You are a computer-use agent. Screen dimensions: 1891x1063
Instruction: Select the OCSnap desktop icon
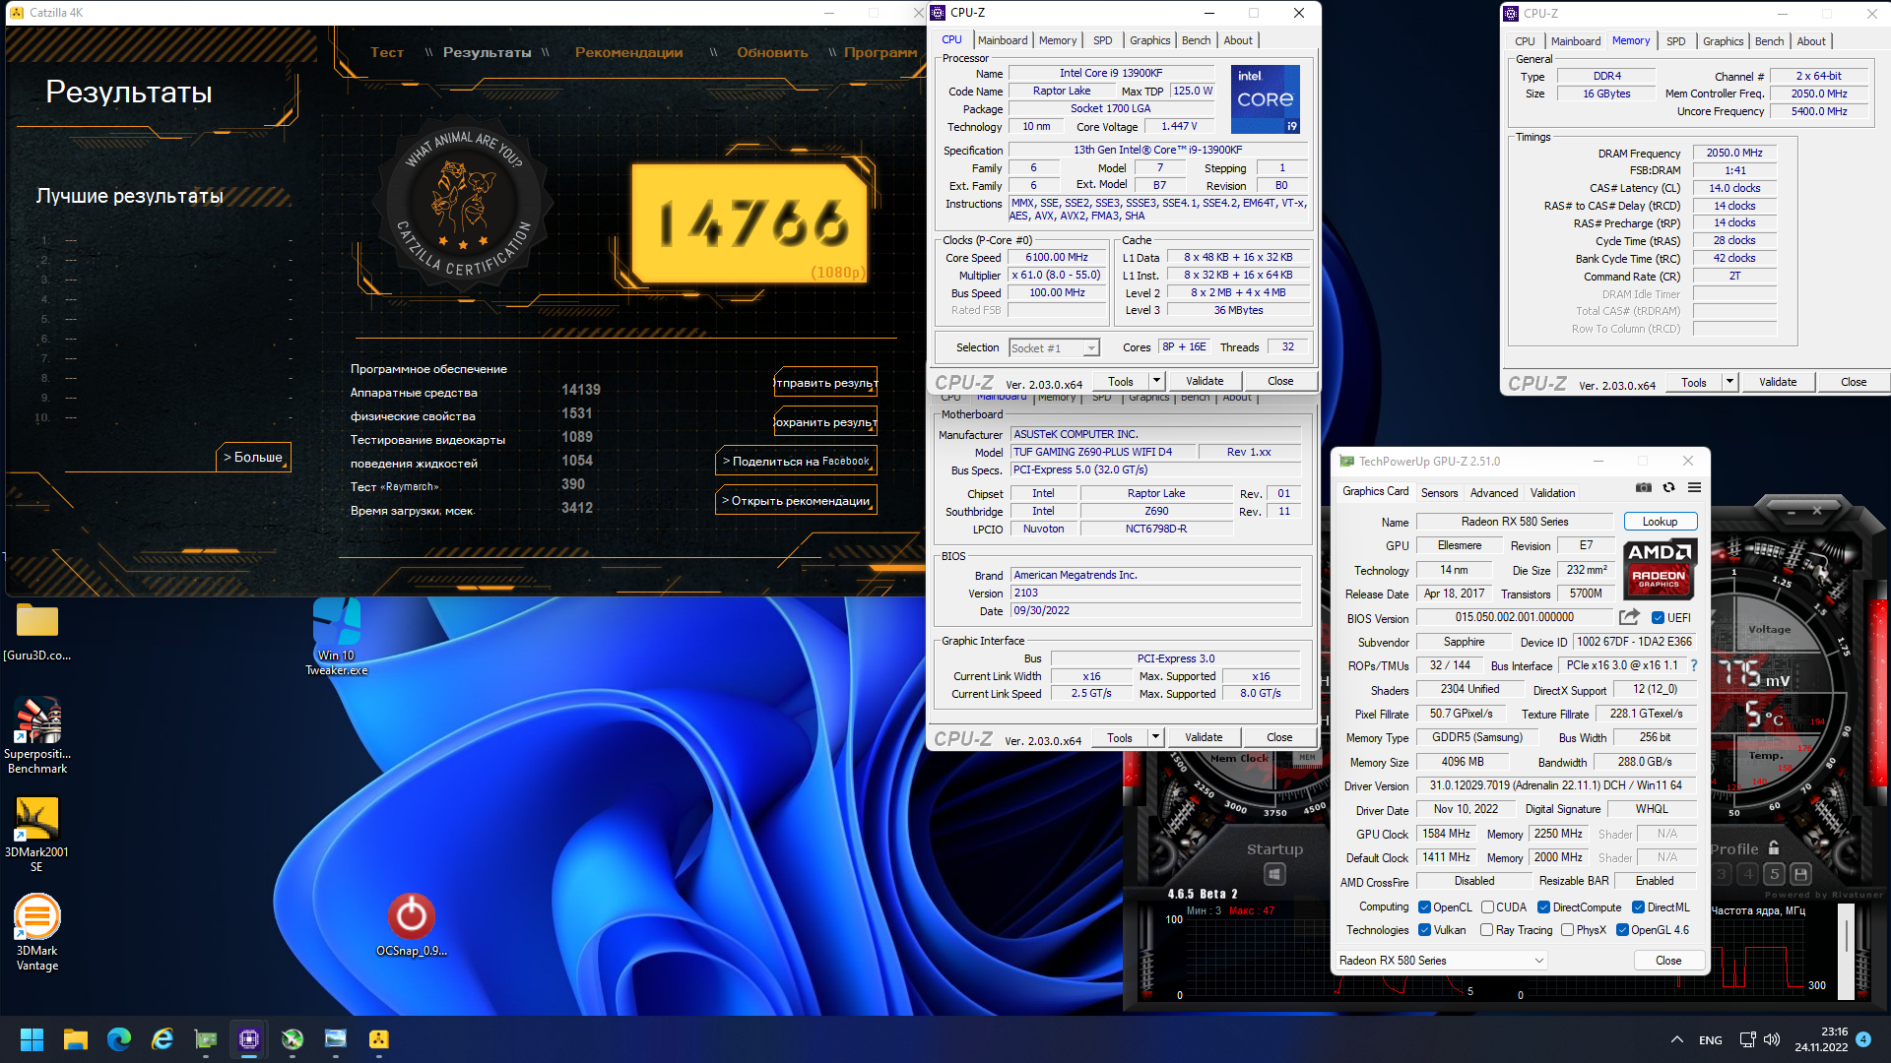pos(412,924)
